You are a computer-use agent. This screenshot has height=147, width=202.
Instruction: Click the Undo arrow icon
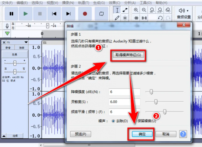160,18
